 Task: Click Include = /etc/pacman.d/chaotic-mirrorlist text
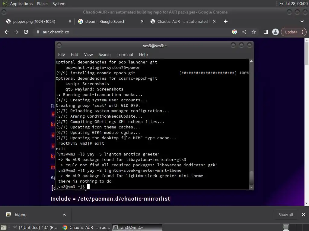(x=110, y=199)
